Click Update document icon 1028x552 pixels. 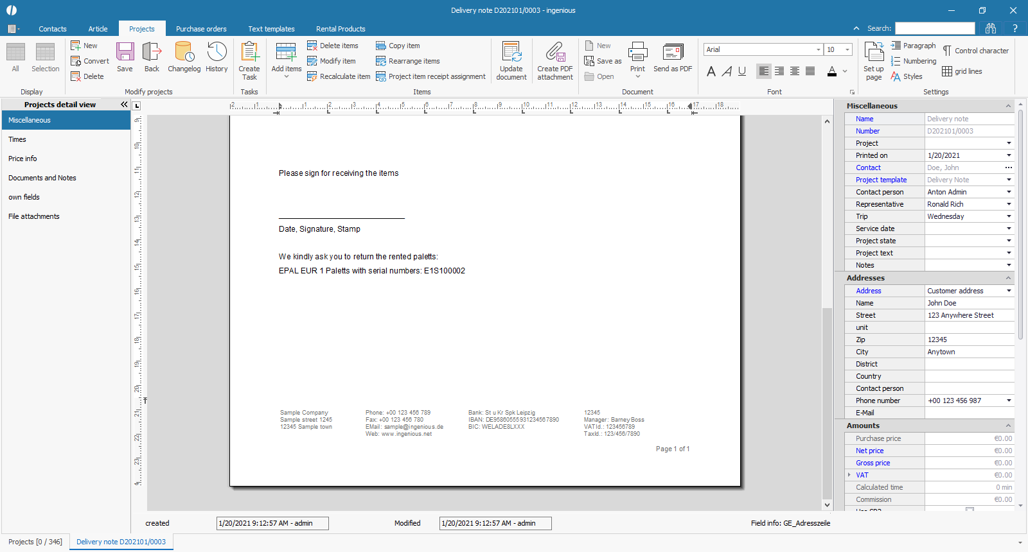point(511,60)
